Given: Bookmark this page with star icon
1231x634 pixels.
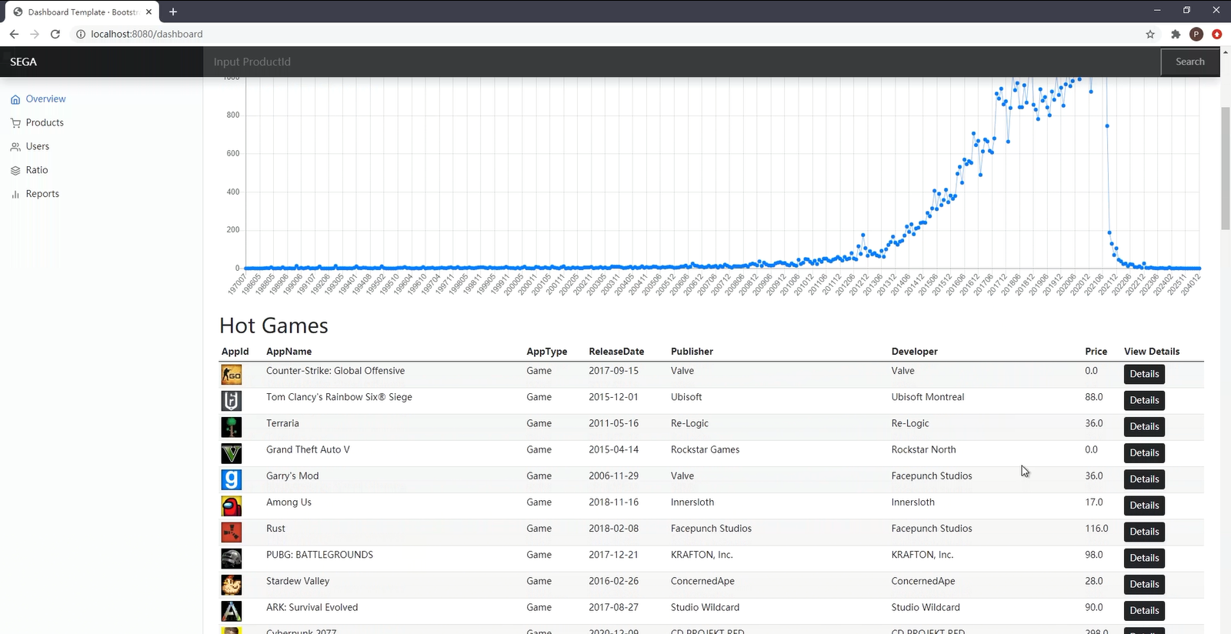Looking at the screenshot, I should [x=1150, y=34].
